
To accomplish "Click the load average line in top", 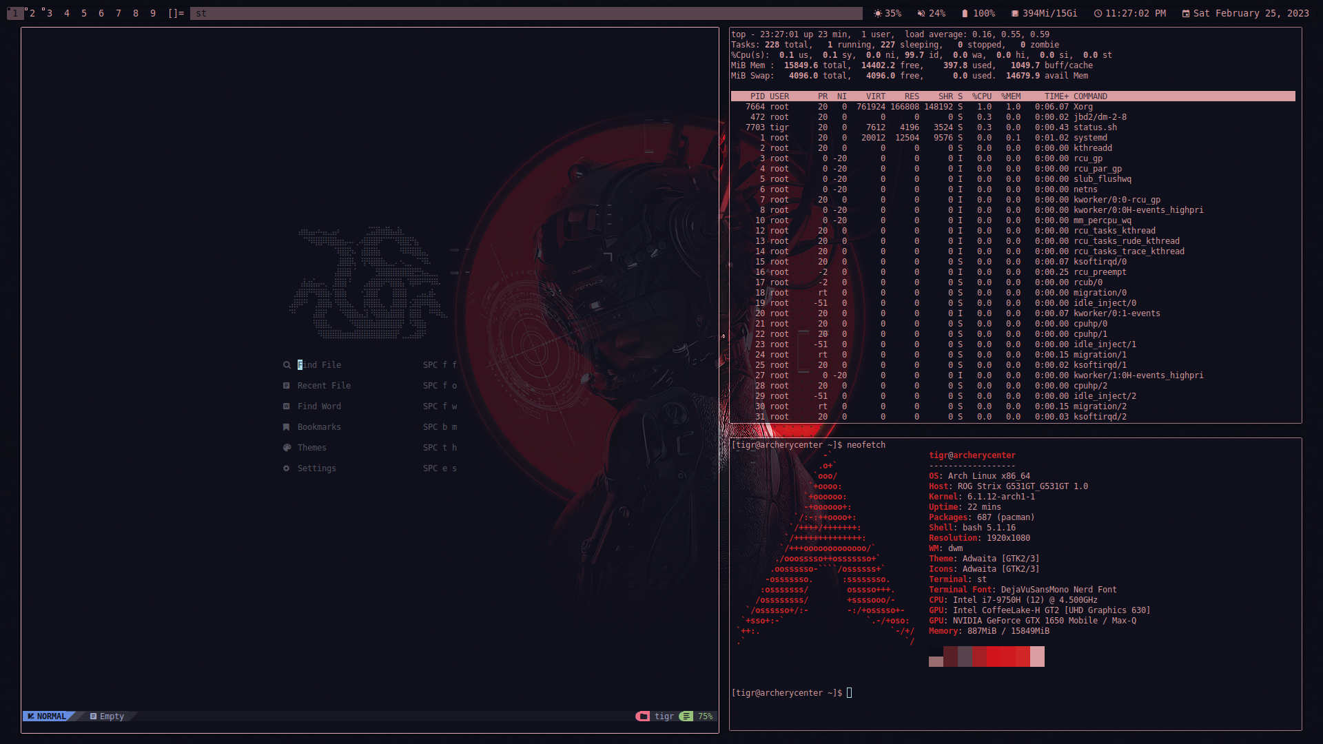I will [890, 34].
